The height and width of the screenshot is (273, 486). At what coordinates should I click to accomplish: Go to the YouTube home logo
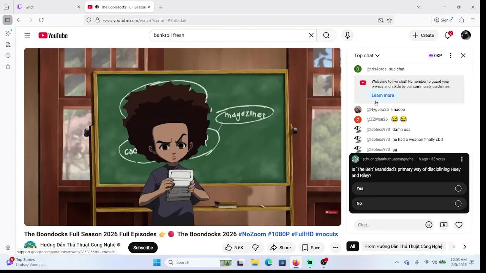(x=53, y=35)
